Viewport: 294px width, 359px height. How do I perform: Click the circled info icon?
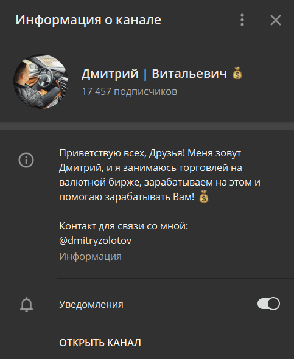(26, 160)
